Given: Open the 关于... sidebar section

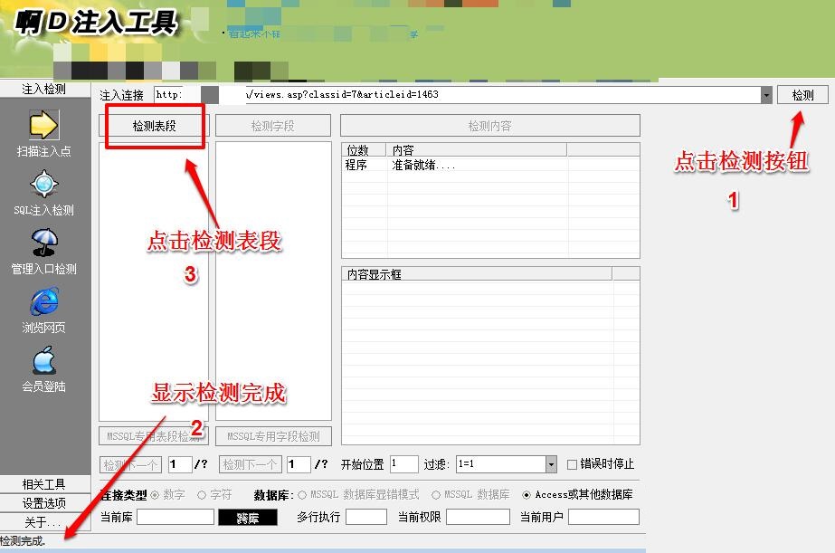Looking at the screenshot, I should pos(44,521).
